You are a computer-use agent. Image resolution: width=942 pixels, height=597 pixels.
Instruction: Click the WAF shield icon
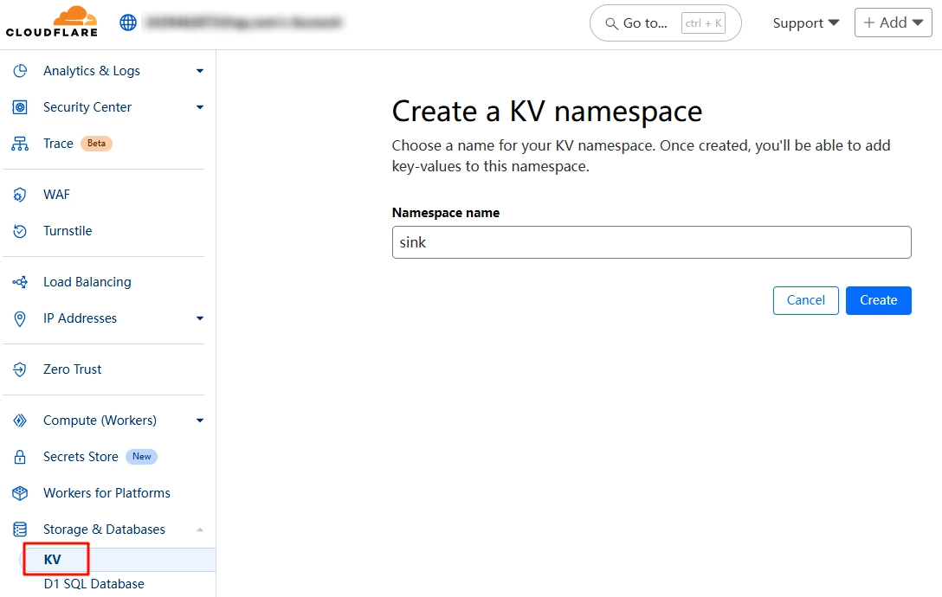[20, 195]
